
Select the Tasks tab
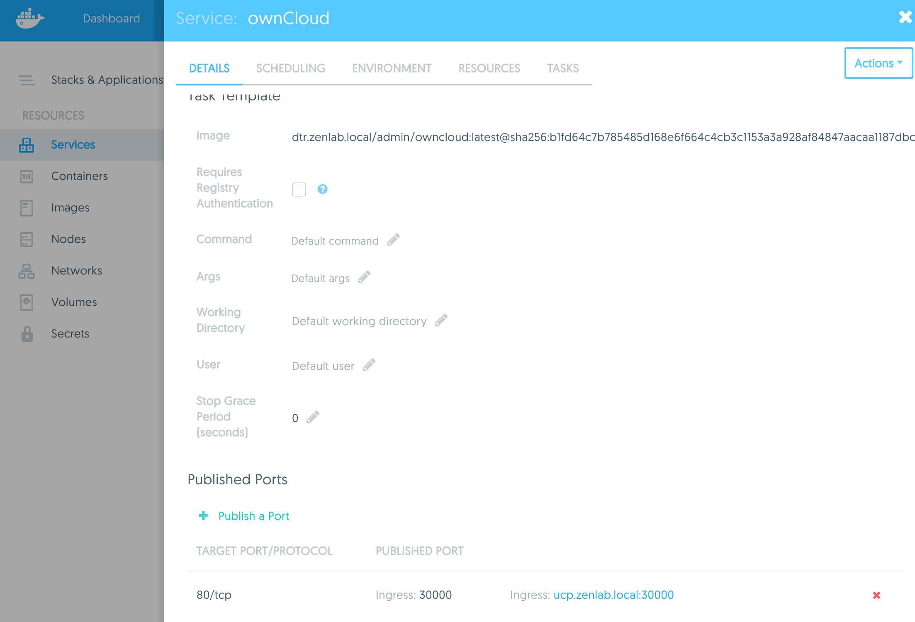tap(562, 68)
